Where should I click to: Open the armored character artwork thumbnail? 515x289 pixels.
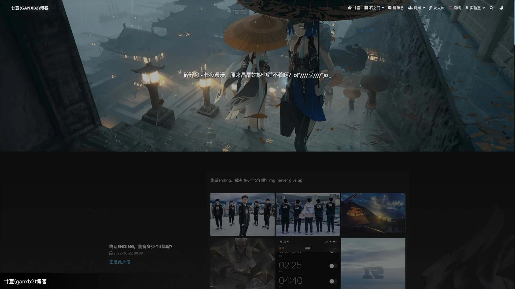(242, 263)
